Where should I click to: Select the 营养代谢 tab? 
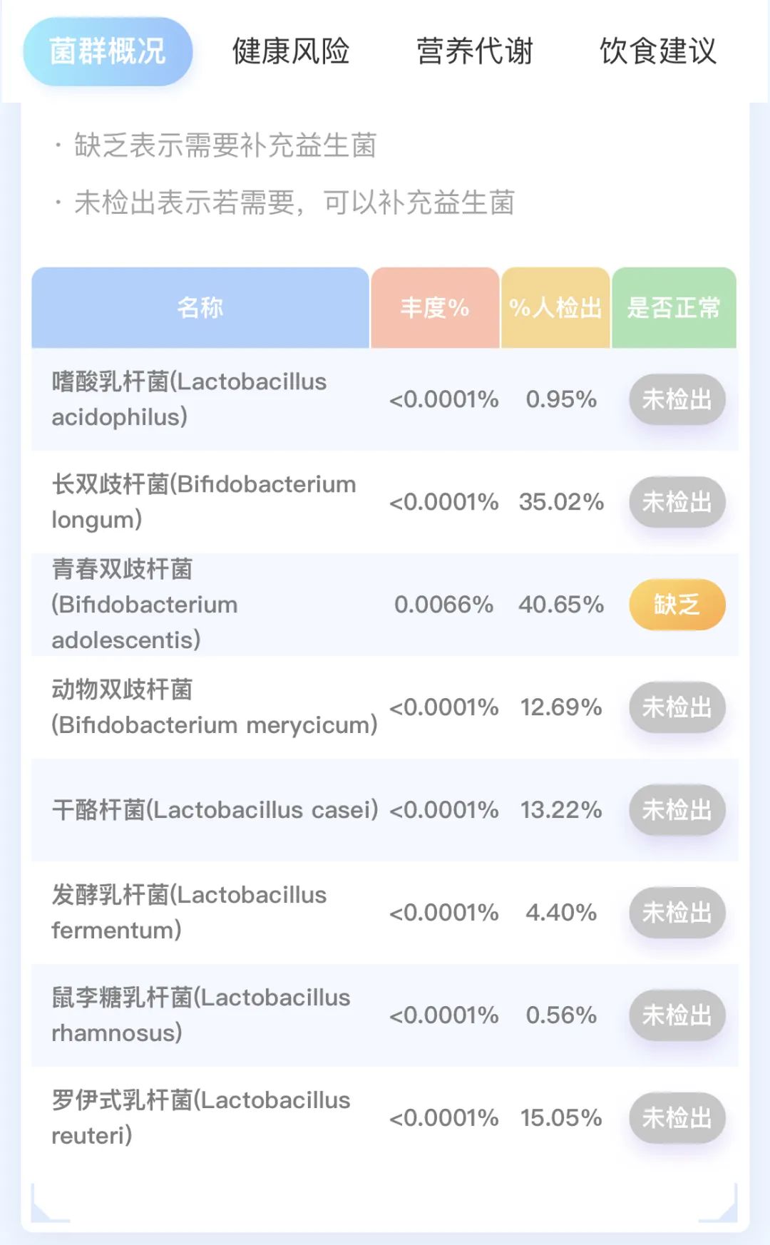tap(475, 51)
